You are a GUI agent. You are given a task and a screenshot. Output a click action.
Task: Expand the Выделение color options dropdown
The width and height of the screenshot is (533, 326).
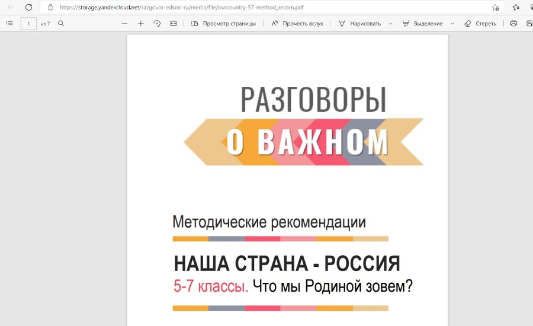pyautogui.click(x=452, y=24)
